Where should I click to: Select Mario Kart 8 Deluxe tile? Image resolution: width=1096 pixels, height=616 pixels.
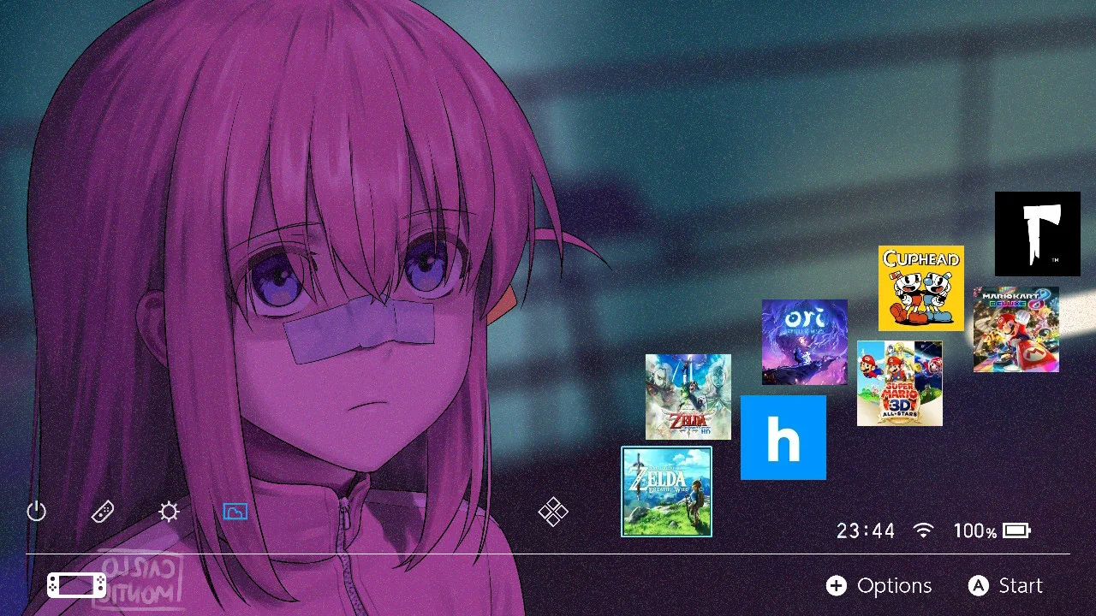(1016, 329)
